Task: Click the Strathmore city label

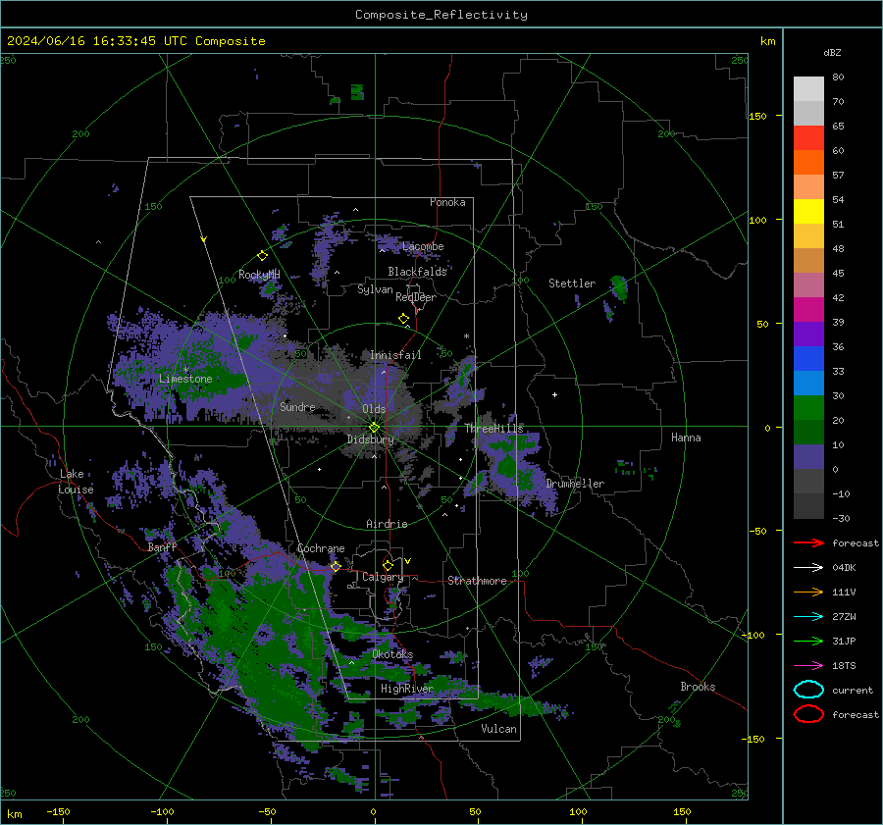Action: (x=477, y=581)
